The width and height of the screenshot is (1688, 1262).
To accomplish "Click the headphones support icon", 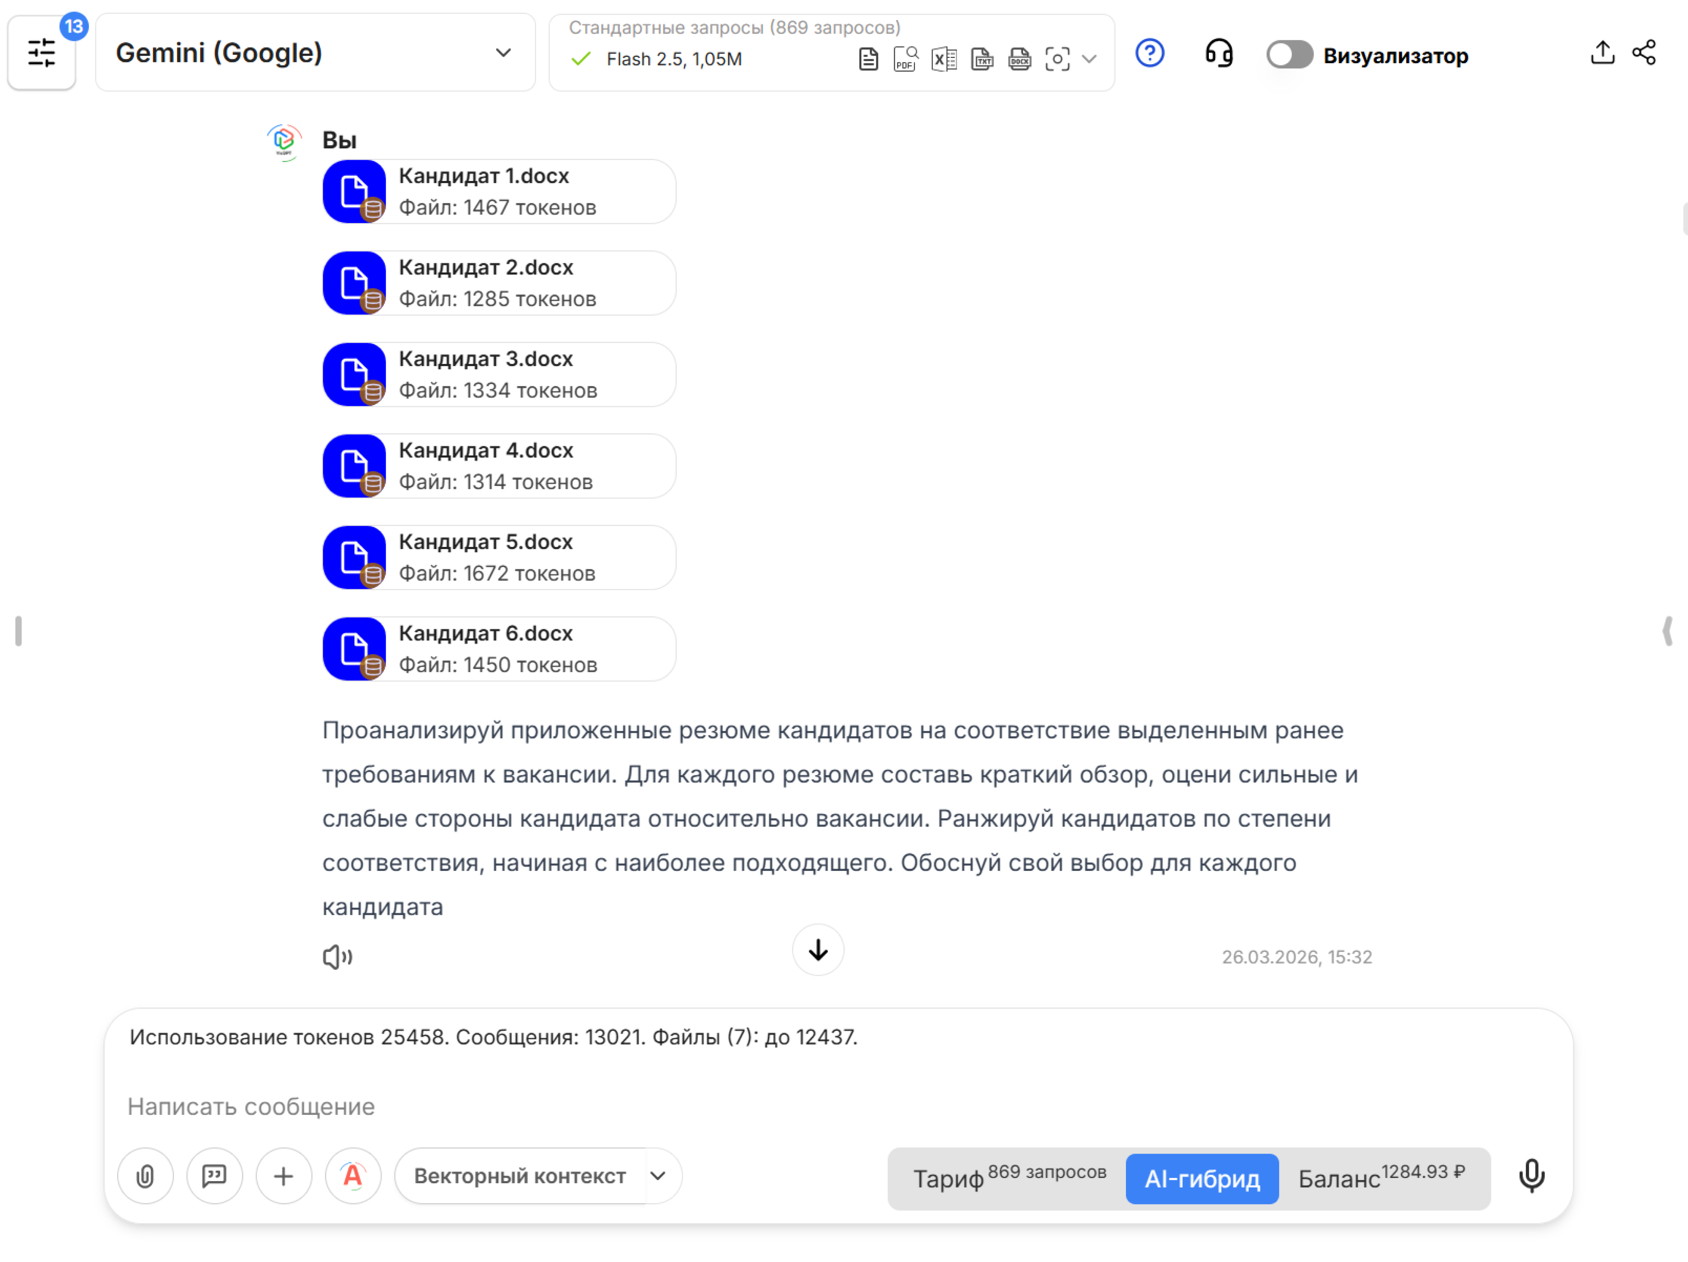I will (1219, 53).
